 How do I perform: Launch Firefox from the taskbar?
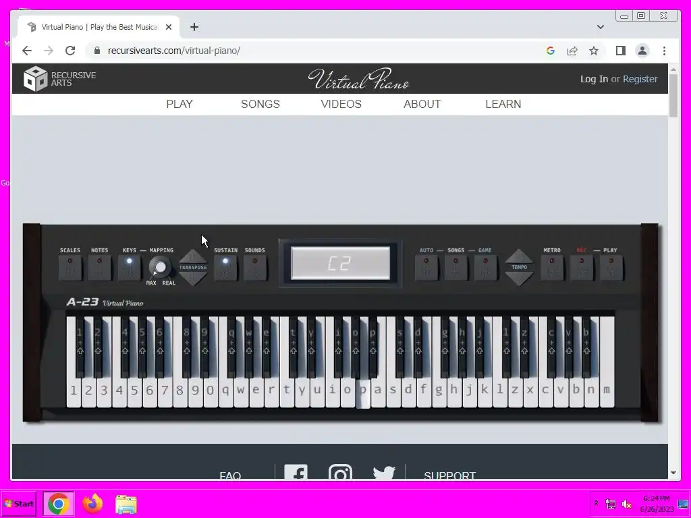[x=92, y=503]
